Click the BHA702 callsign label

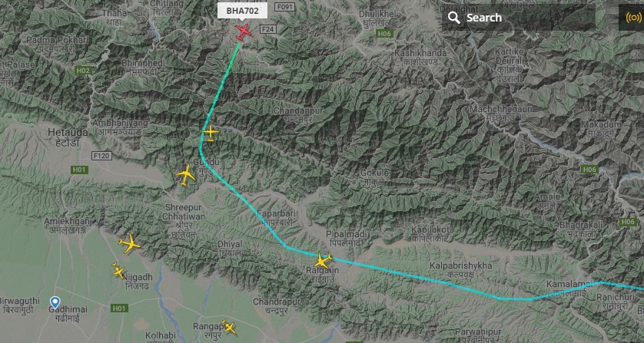[242, 11]
